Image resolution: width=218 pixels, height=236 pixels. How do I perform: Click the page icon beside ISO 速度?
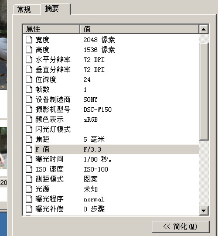click(29, 169)
